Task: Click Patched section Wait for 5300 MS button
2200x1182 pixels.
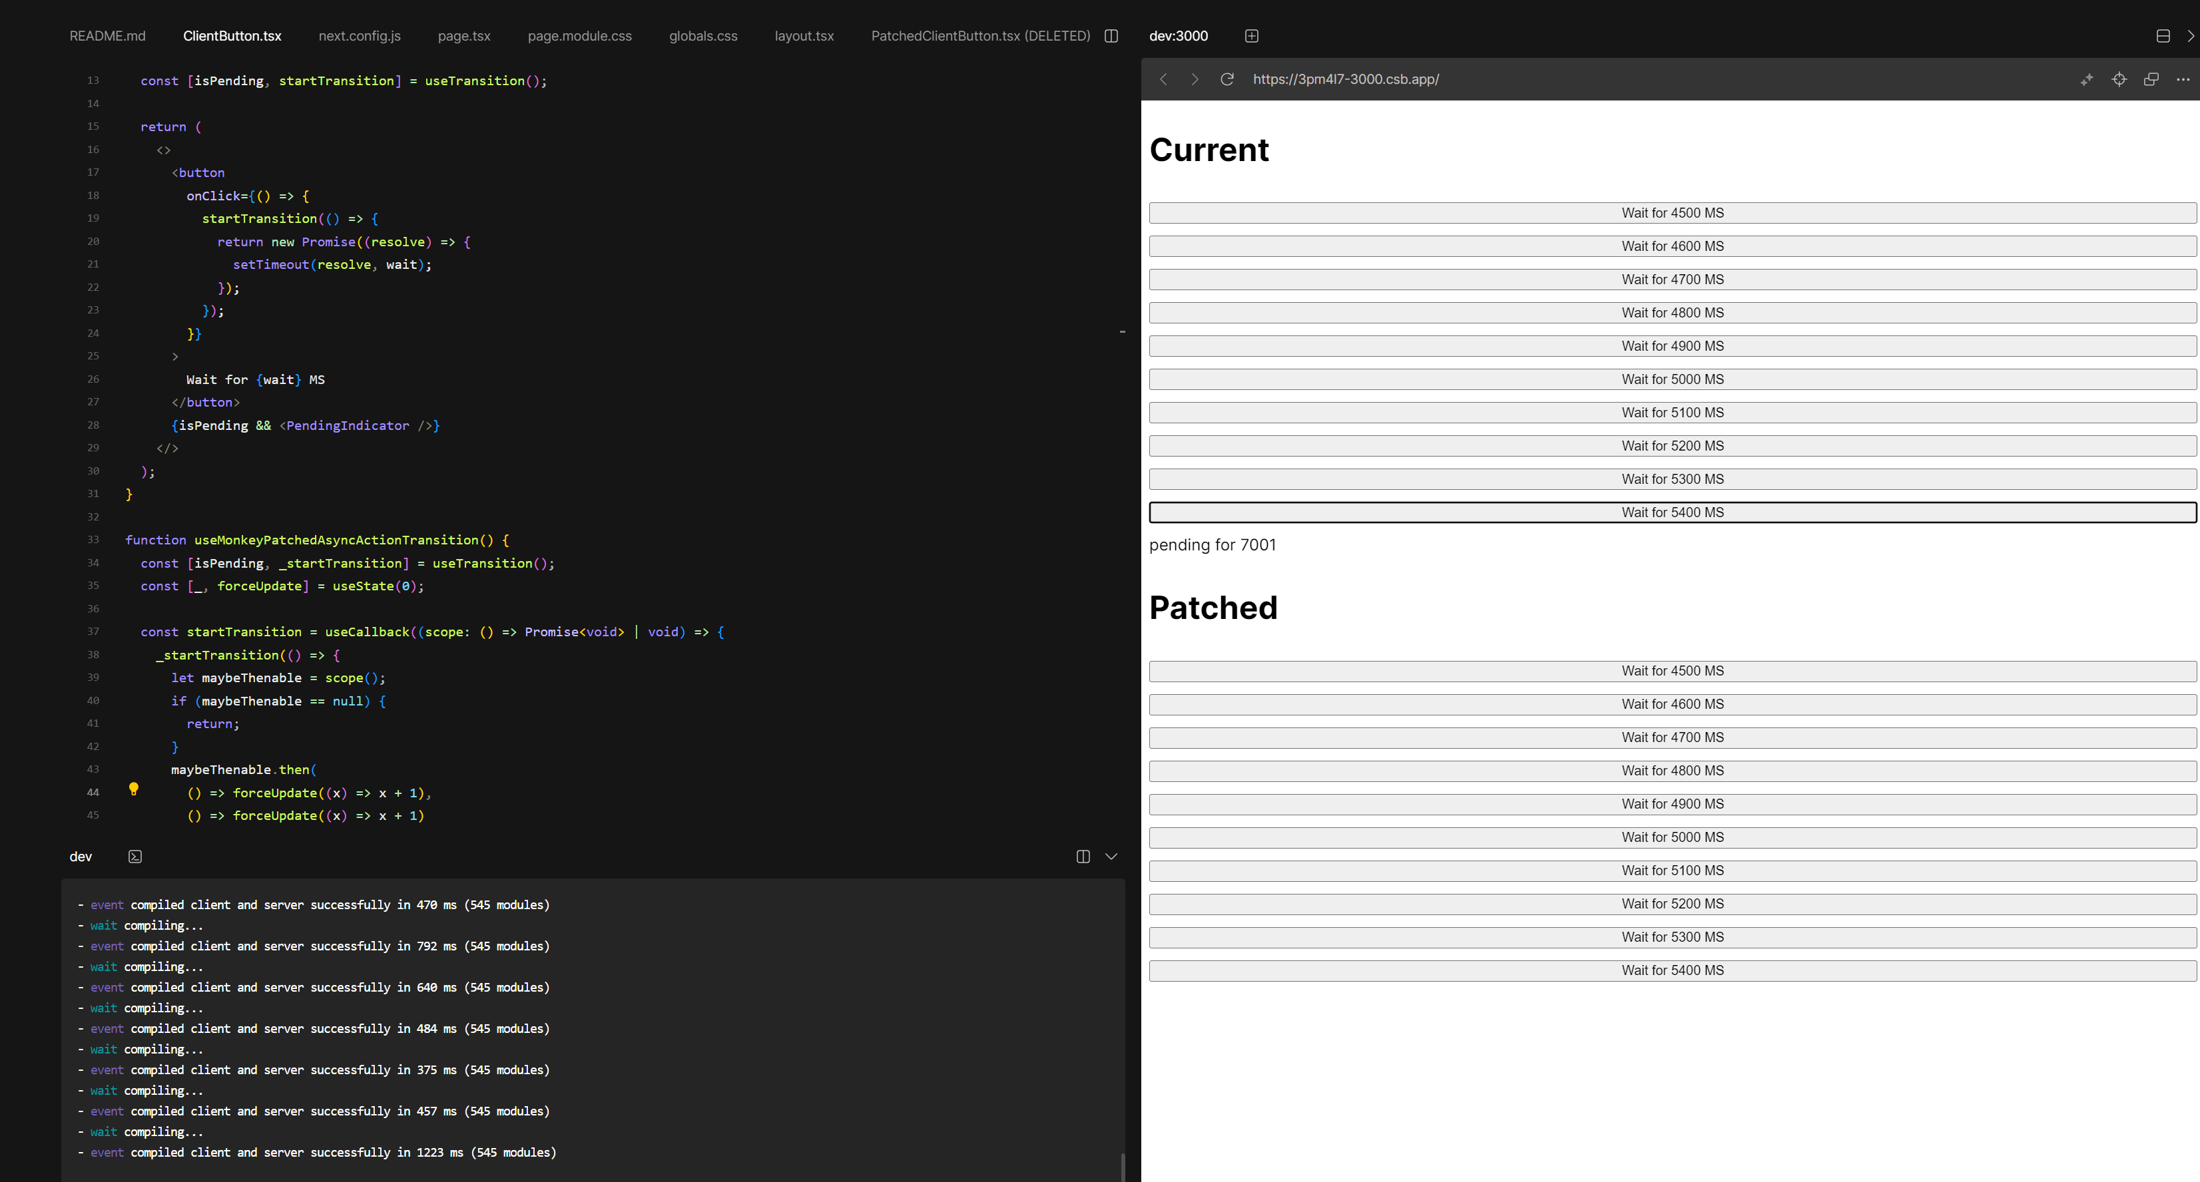Action: click(x=1672, y=937)
